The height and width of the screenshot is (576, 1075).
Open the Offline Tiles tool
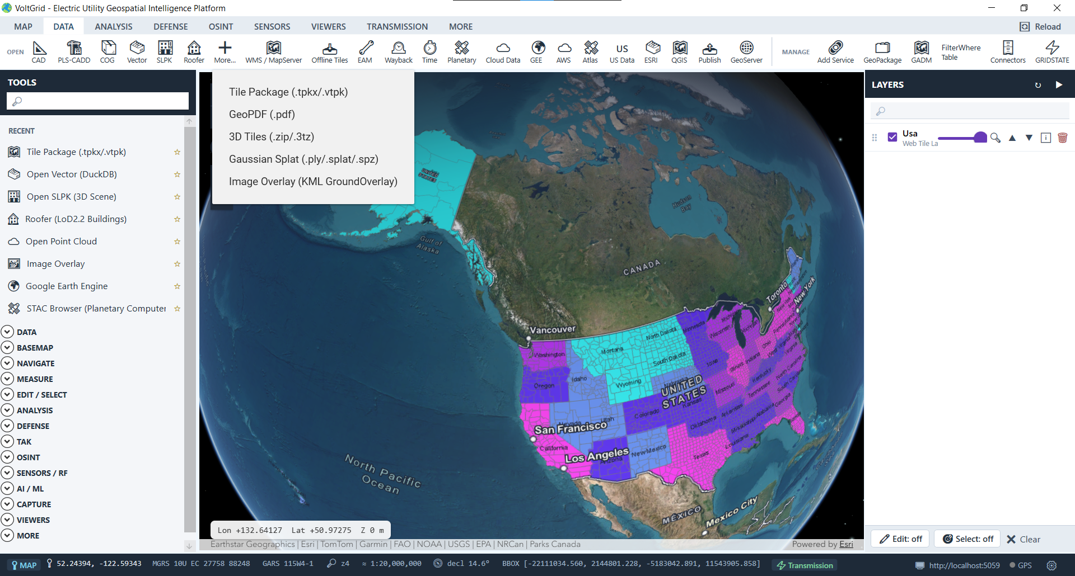point(330,52)
